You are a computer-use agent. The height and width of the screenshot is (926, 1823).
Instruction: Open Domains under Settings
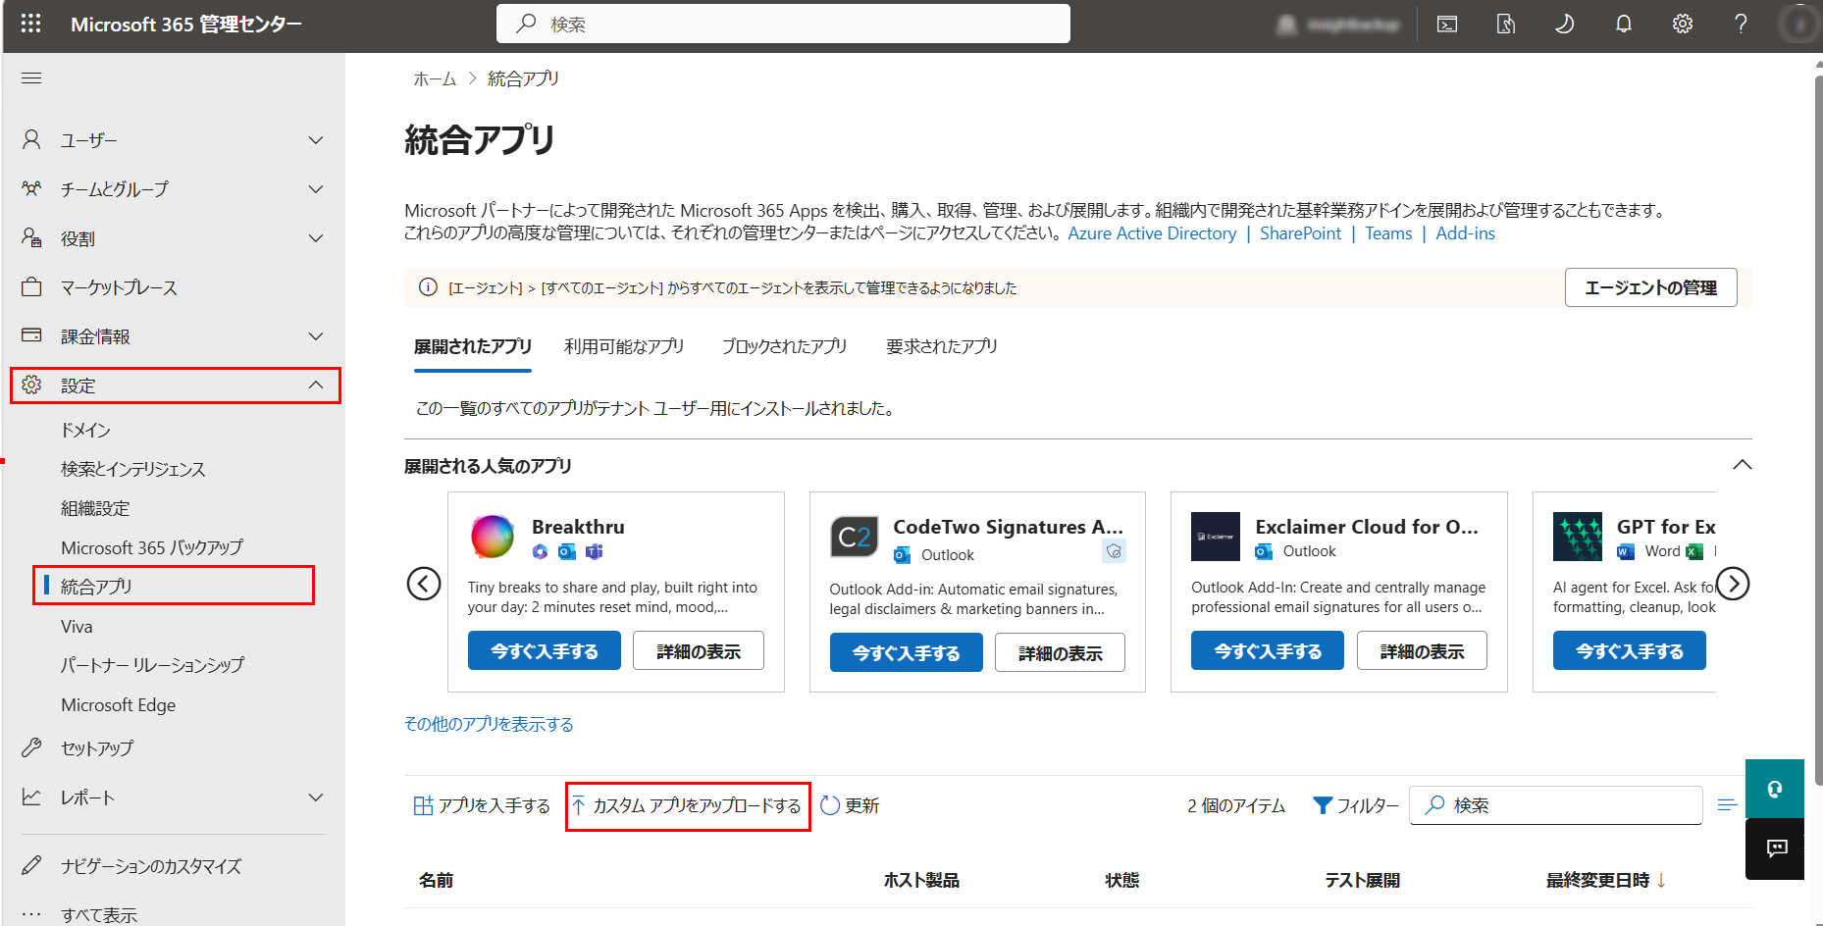click(85, 430)
